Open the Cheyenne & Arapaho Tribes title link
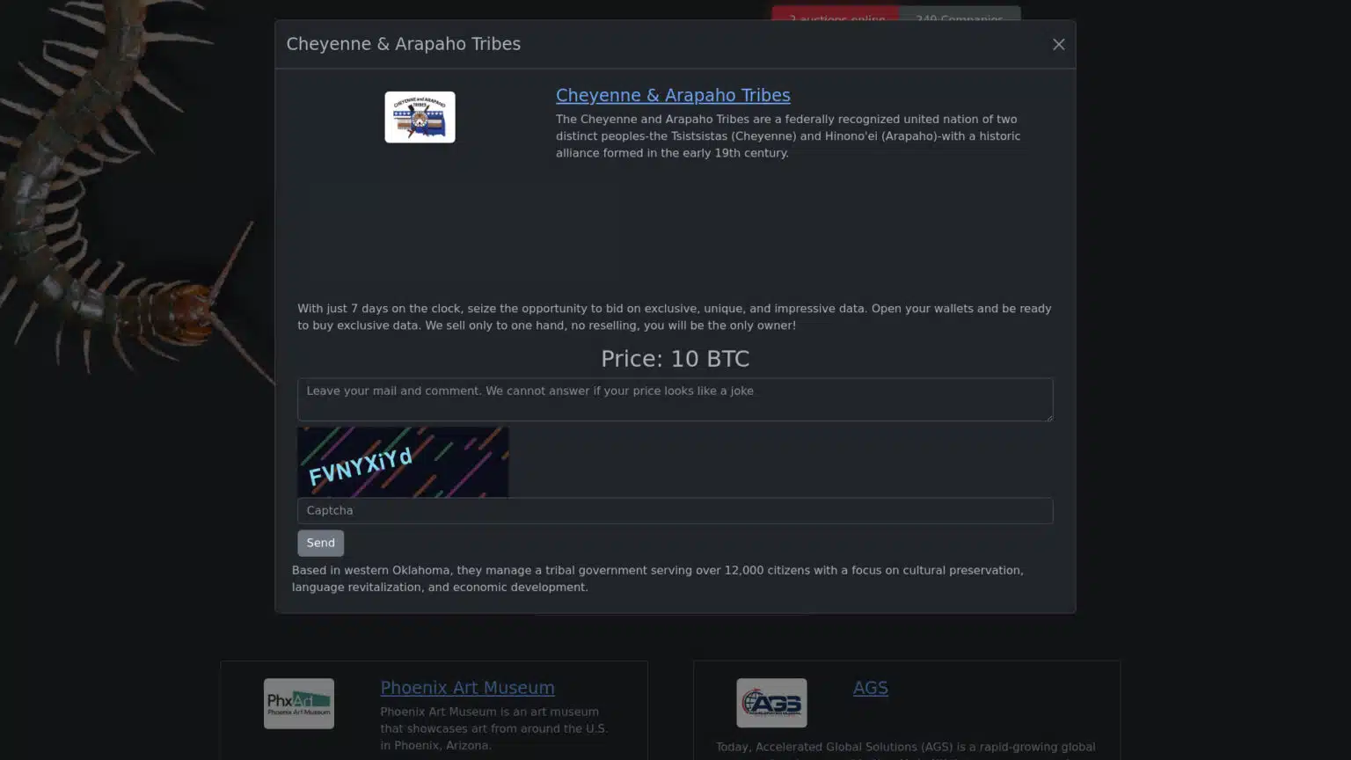 pos(672,95)
